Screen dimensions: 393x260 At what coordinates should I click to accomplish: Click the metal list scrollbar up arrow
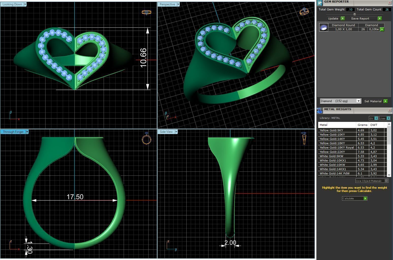pyautogui.click(x=389, y=125)
